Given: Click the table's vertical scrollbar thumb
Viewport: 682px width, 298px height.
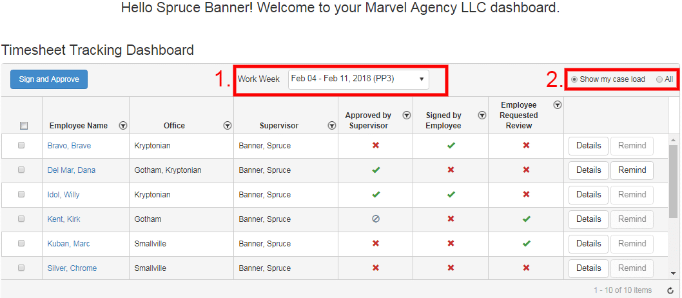Looking at the screenshot, I should tap(674, 181).
